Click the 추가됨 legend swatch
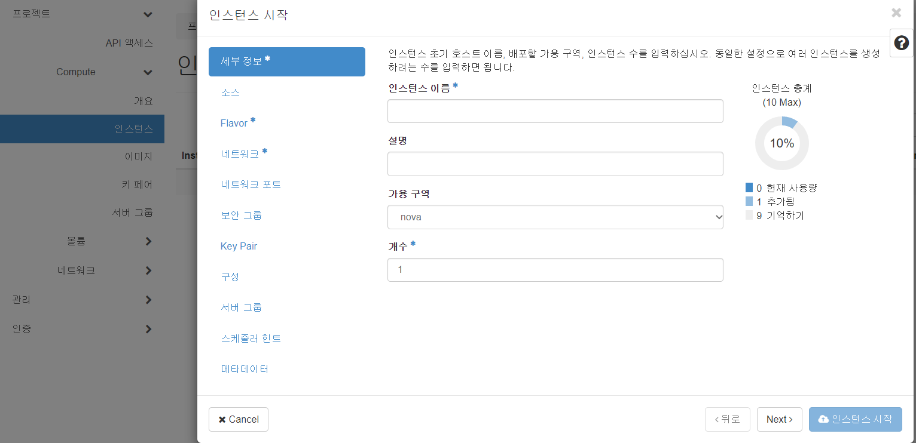 [x=749, y=201]
